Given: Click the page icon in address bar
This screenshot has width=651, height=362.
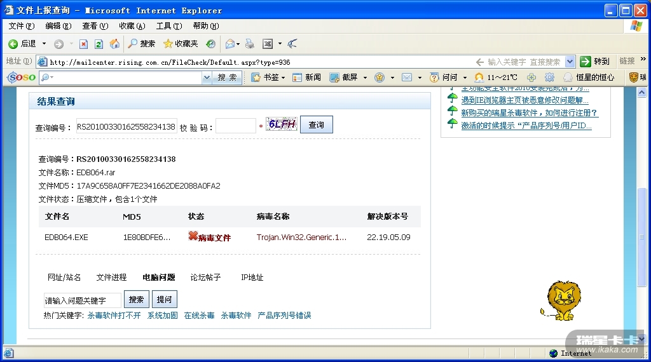Looking at the screenshot, I should (x=42, y=62).
